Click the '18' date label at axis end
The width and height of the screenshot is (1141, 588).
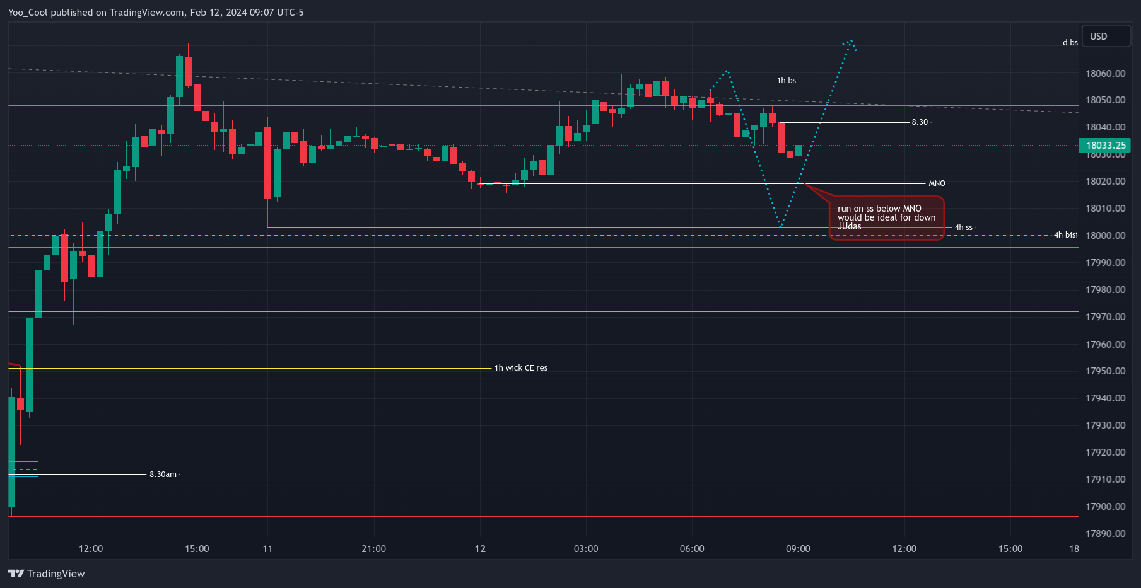coord(1074,549)
